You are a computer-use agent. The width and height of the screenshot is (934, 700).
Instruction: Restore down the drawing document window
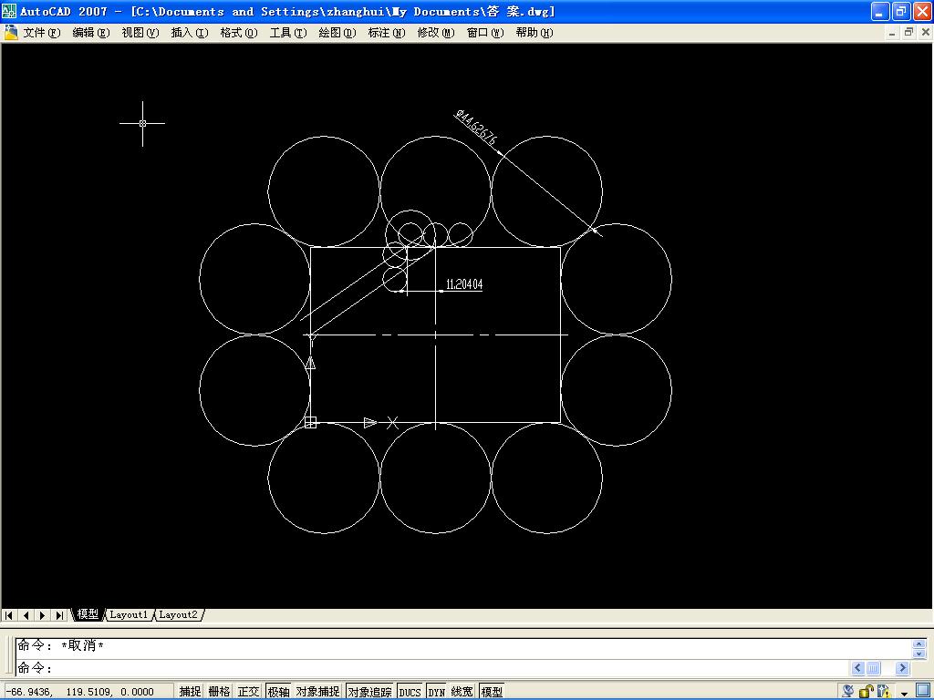click(908, 33)
